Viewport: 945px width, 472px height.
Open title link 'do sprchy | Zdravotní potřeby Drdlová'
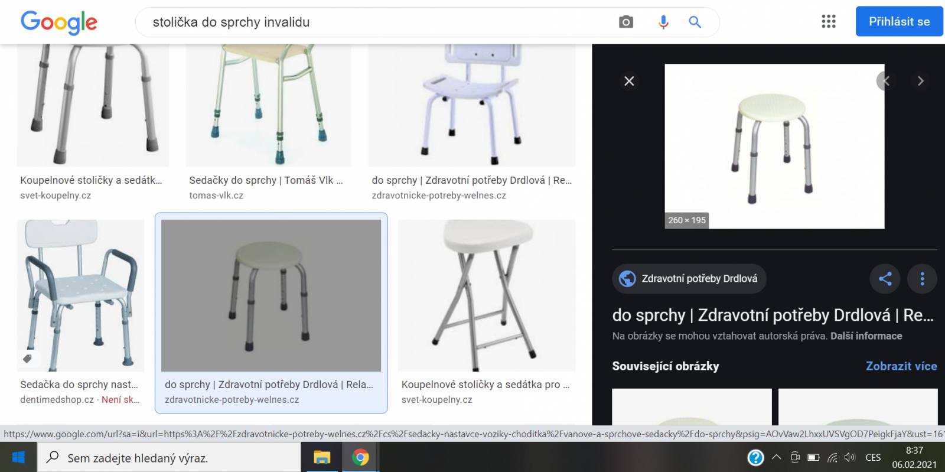tap(773, 315)
